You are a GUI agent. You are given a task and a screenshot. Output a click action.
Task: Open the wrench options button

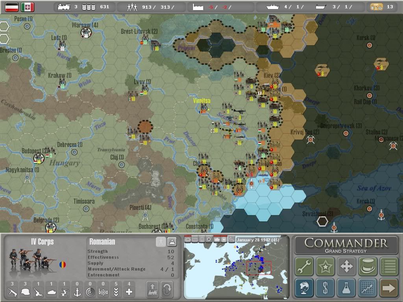click(x=304, y=266)
